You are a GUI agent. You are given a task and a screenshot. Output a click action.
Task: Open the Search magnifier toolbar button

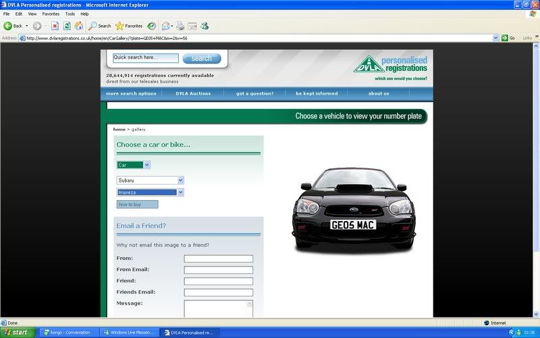(99, 26)
